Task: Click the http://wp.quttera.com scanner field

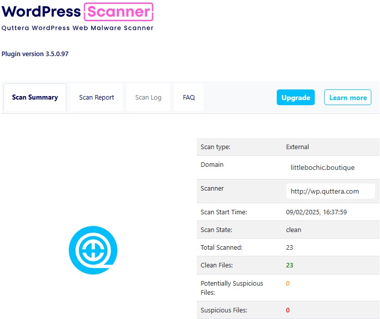Action: (330, 191)
